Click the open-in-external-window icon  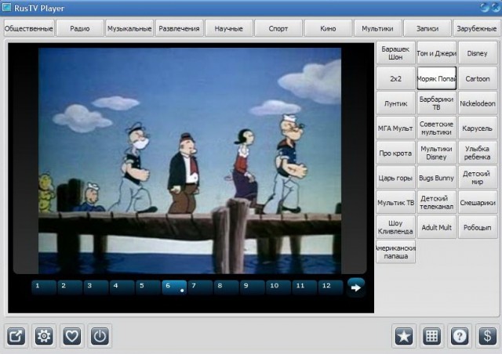pyautogui.click(x=16, y=336)
